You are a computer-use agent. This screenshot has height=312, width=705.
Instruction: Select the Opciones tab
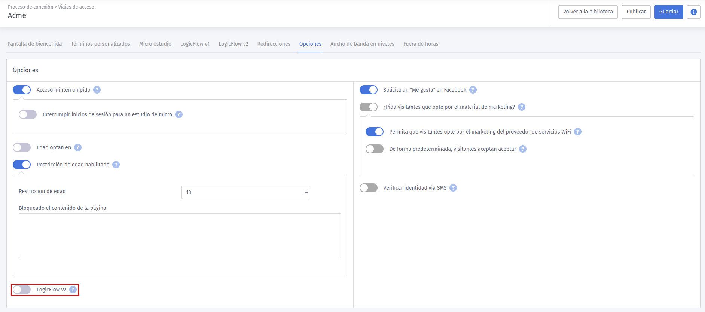click(x=310, y=44)
